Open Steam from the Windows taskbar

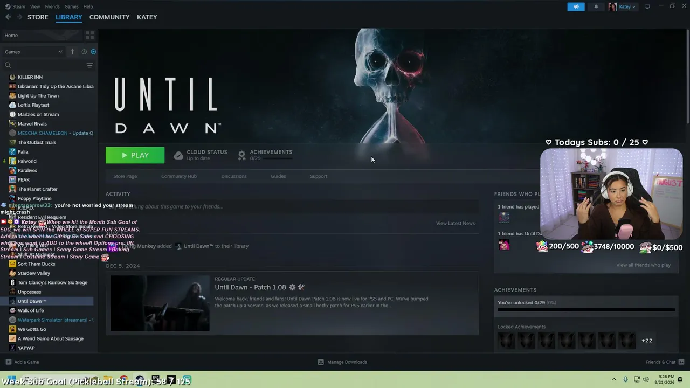pyautogui.click(x=140, y=379)
